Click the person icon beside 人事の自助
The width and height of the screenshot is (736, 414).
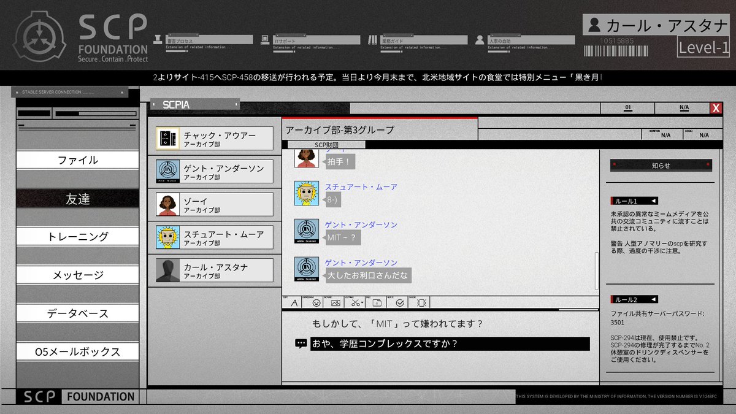pyautogui.click(x=481, y=40)
